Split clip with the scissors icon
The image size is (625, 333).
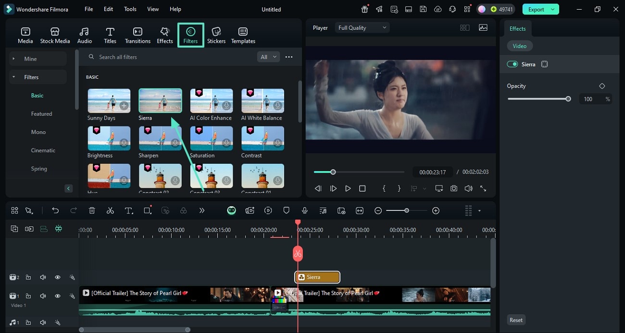click(x=110, y=210)
